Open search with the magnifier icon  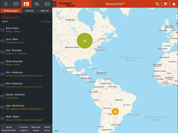click(x=157, y=4)
